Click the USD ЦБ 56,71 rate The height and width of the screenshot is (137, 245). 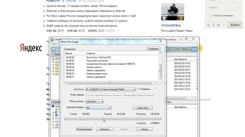[x=55, y=31]
